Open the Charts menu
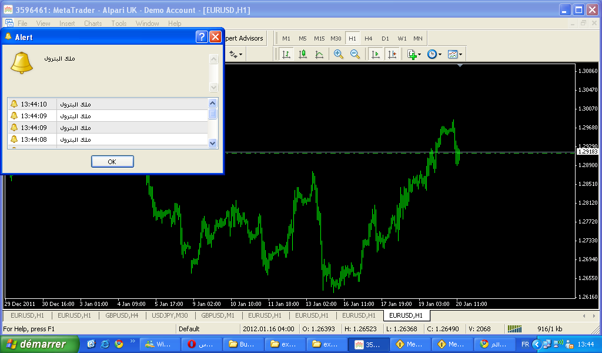This screenshot has width=602, height=353. click(93, 24)
